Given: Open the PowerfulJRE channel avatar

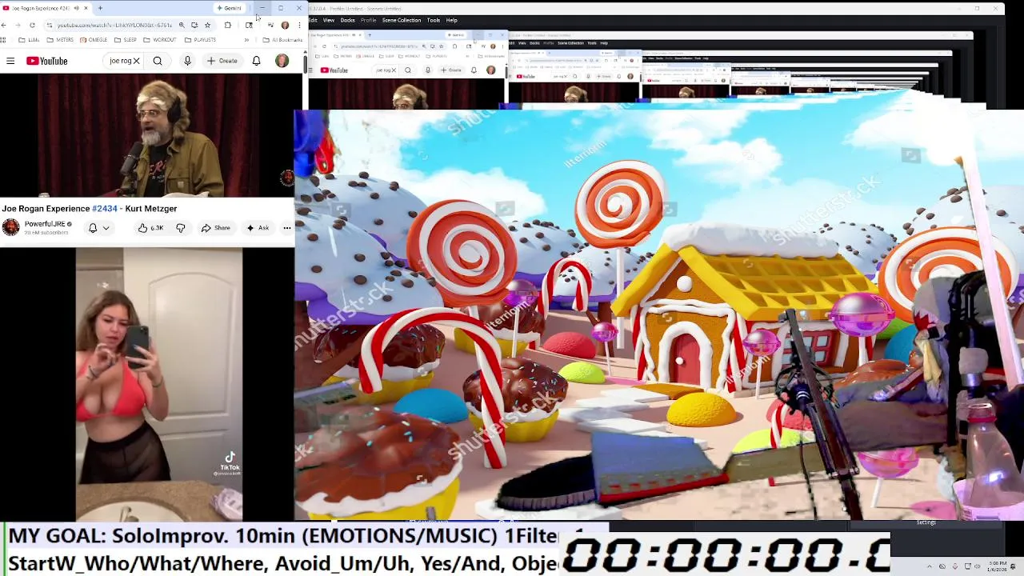Looking at the screenshot, I should pos(10,227).
